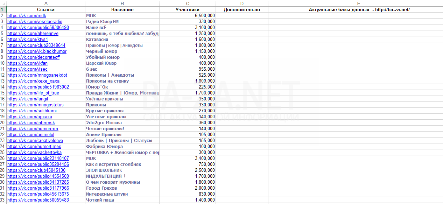
Task: Select column E header
Action: (356, 3)
